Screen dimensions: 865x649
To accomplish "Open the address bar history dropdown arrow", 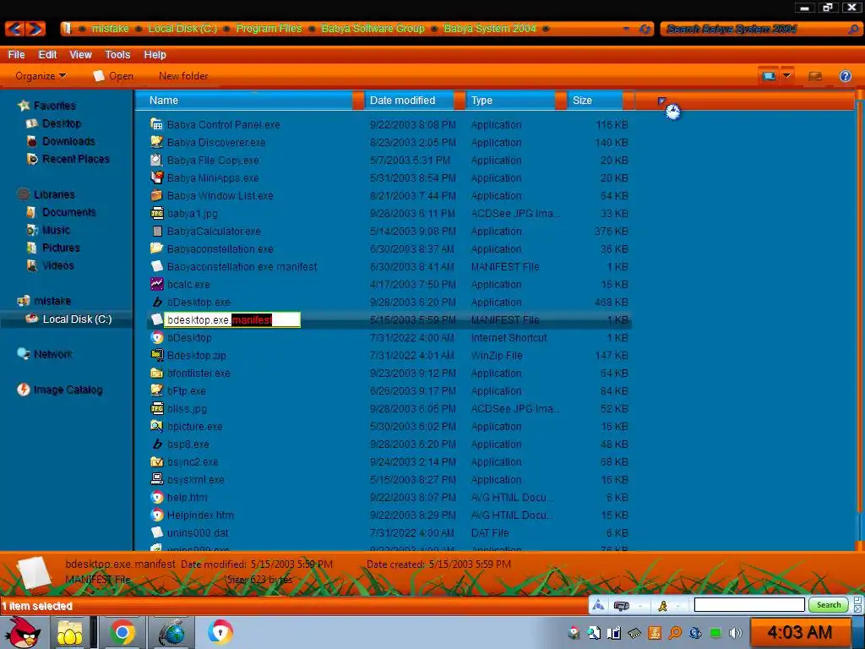I will 626,29.
